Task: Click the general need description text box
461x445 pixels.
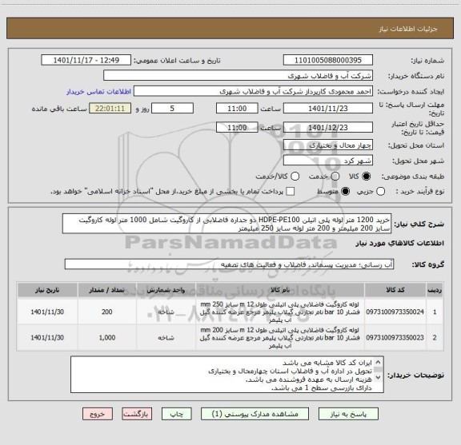Action: pos(226,224)
